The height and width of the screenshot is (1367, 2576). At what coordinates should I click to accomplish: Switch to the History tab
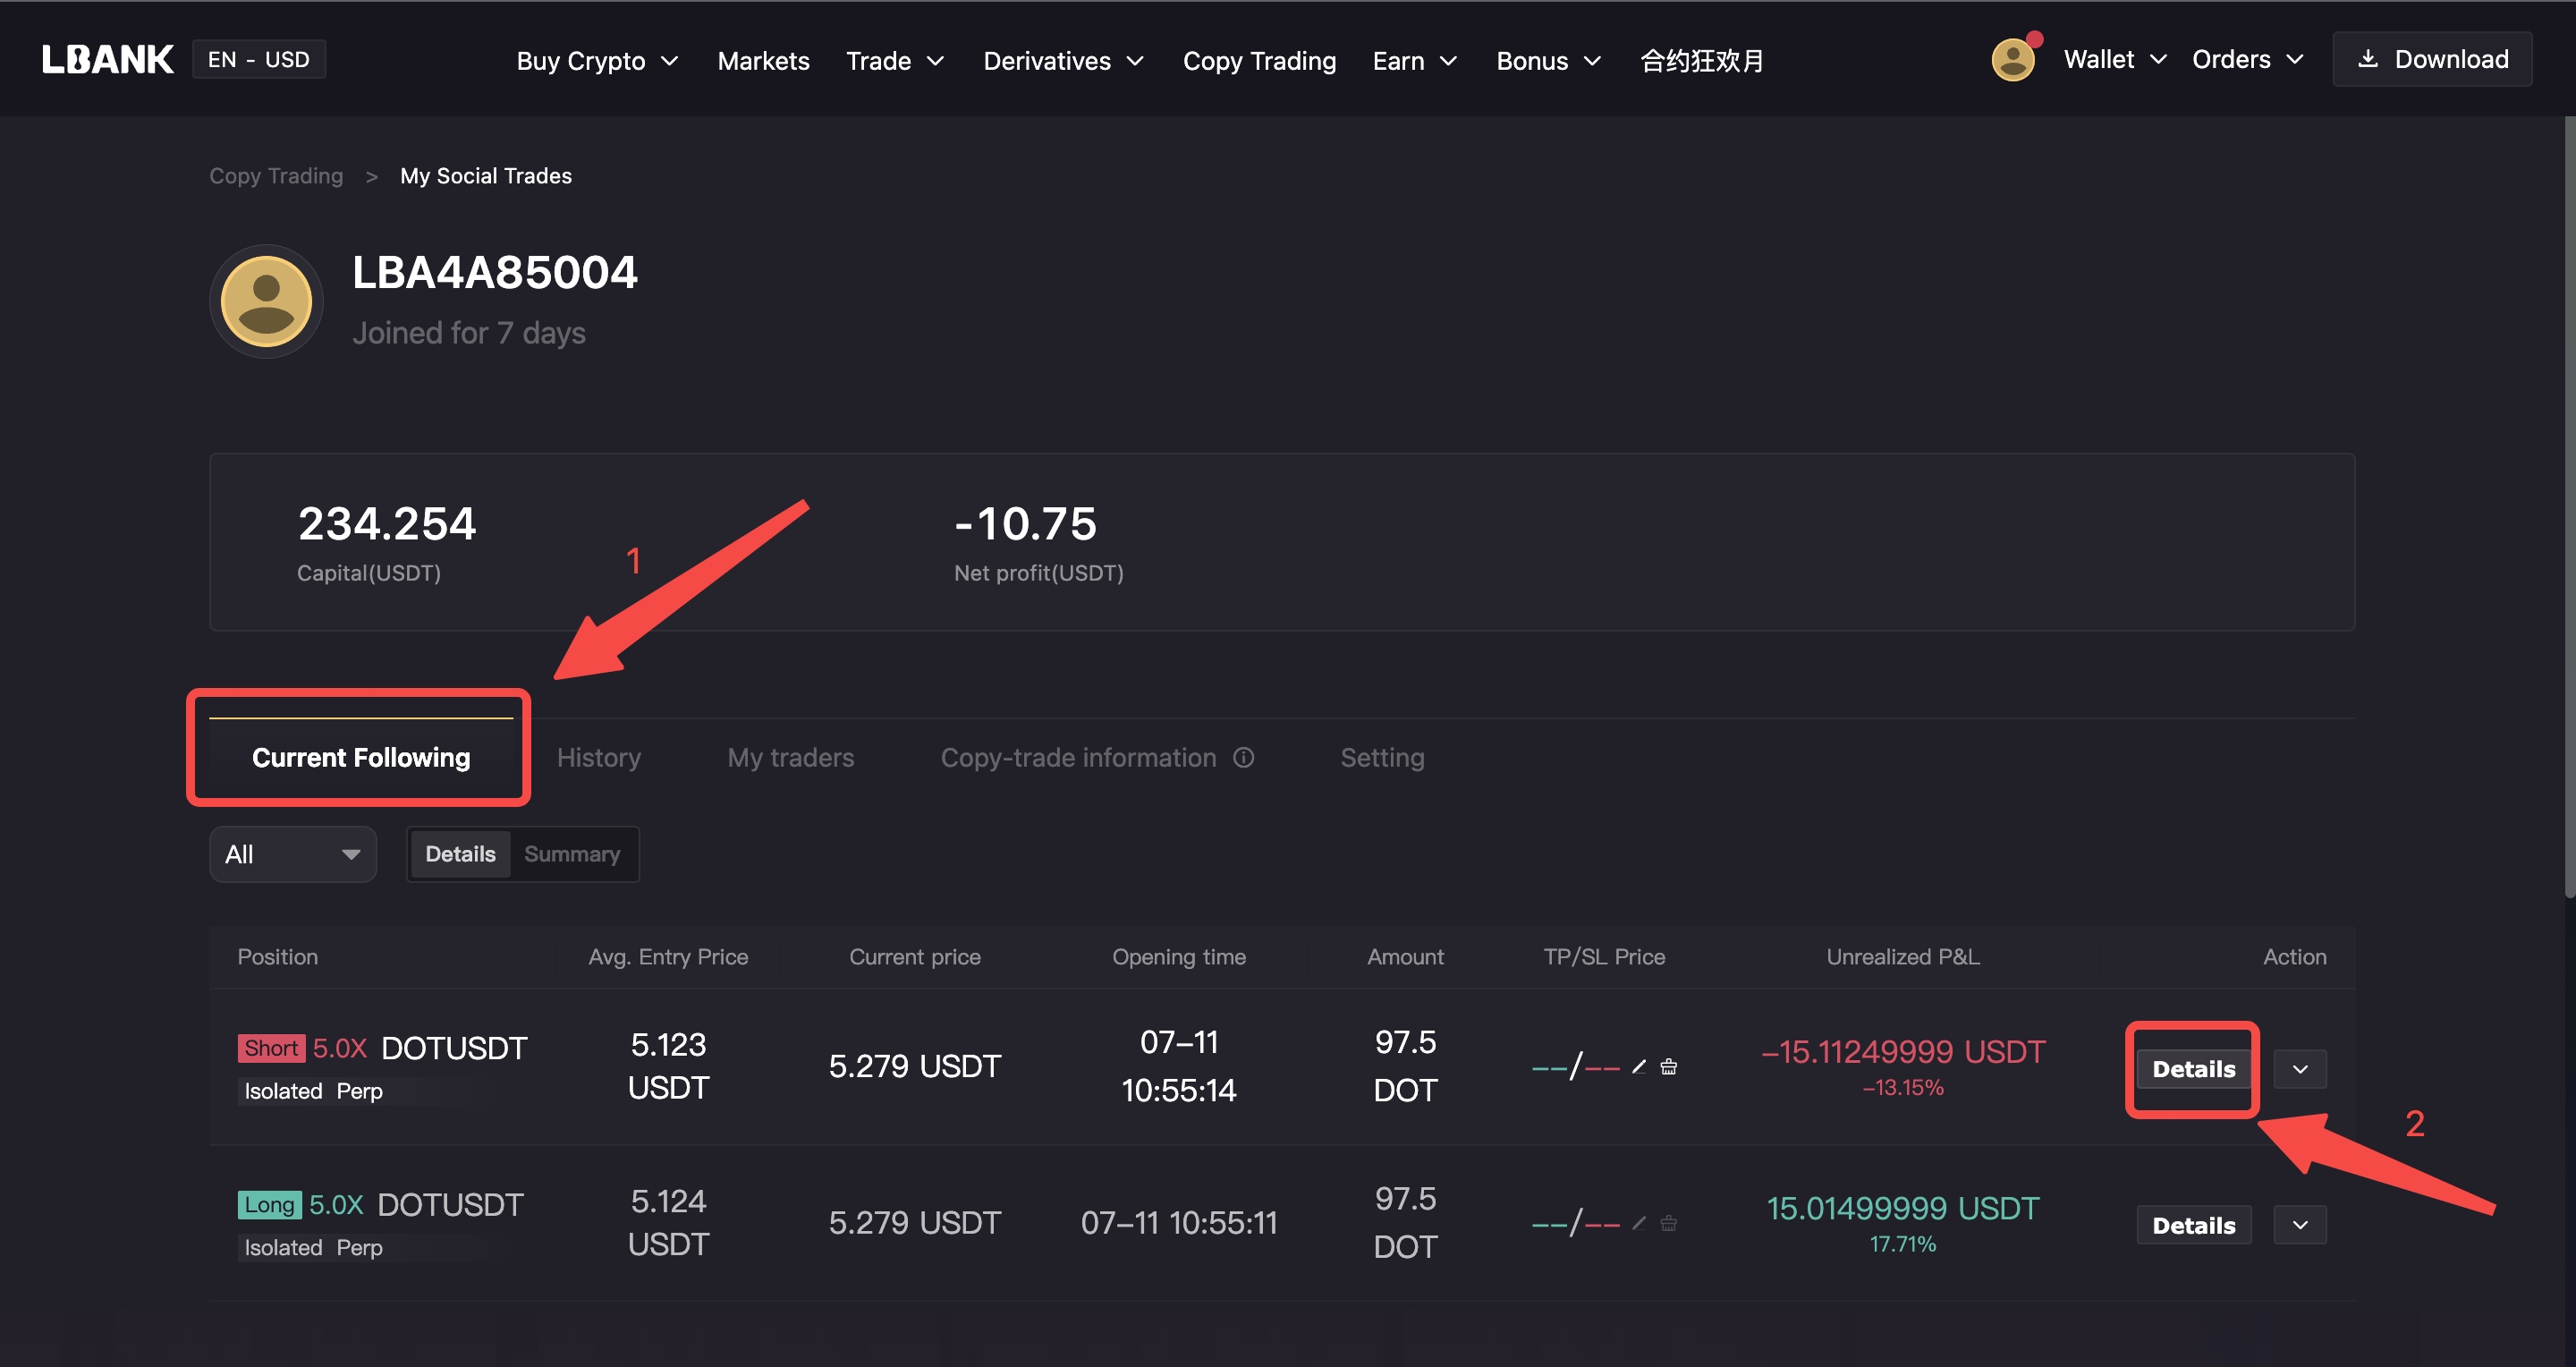tap(598, 758)
